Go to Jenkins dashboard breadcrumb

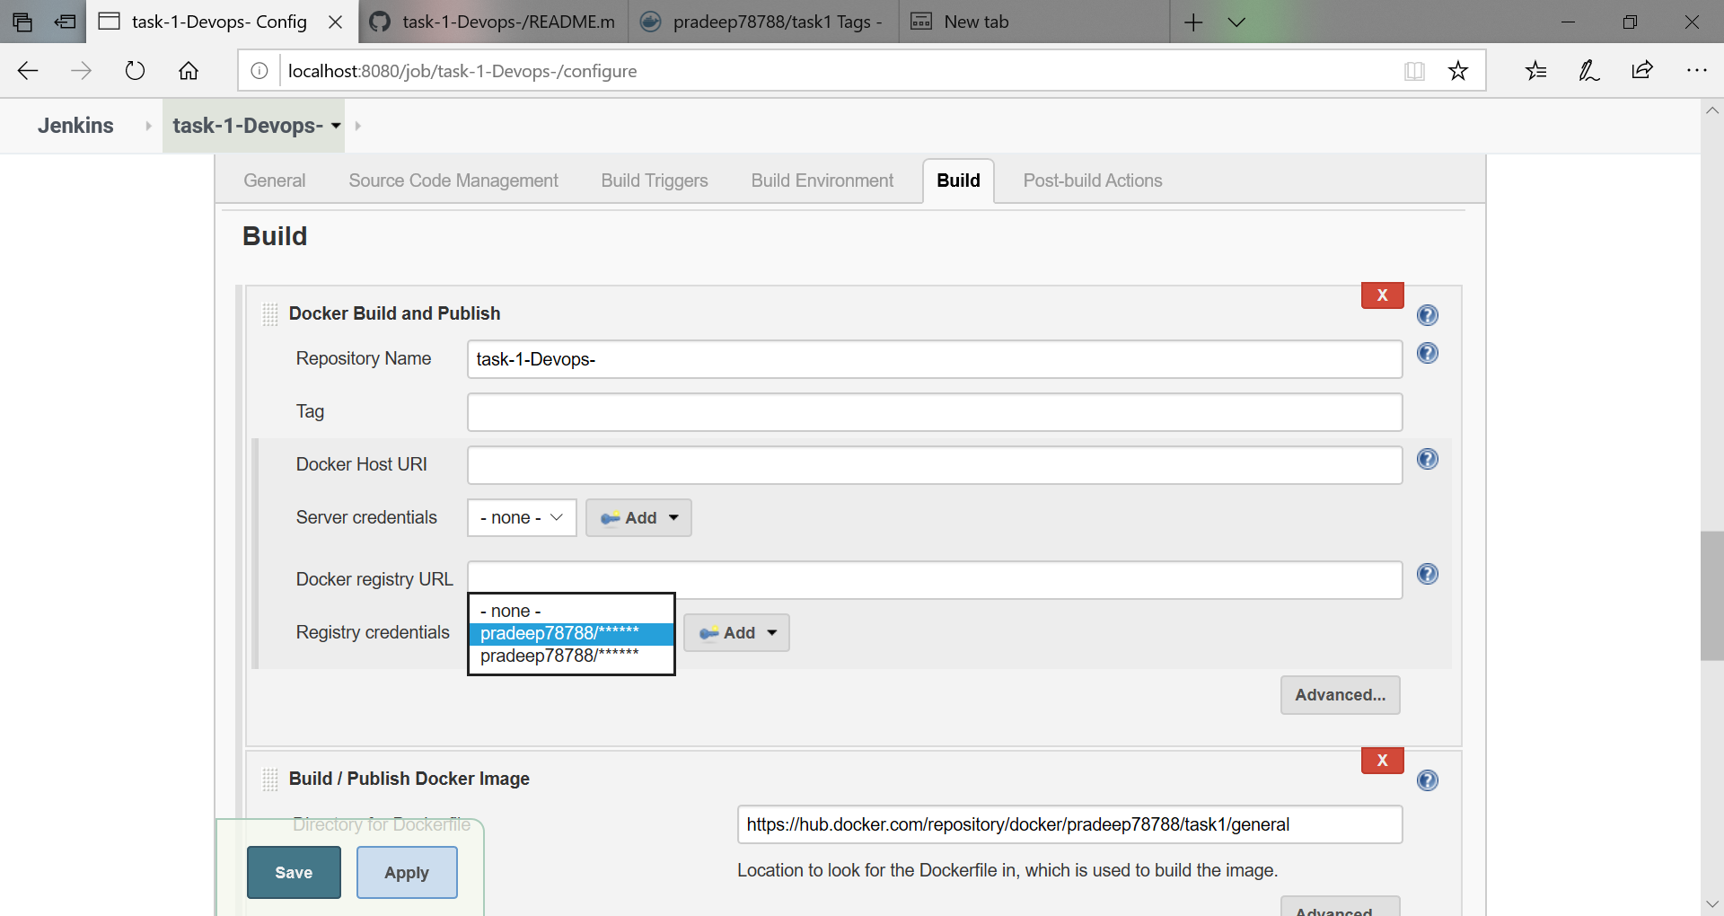[x=75, y=126]
